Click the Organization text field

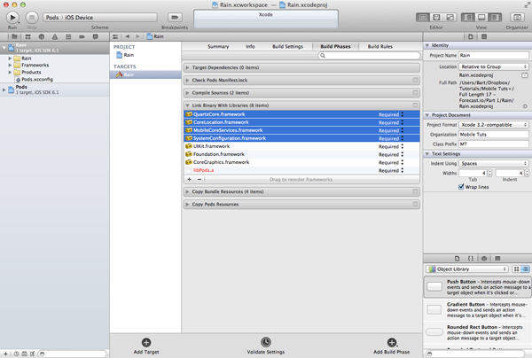click(x=494, y=135)
